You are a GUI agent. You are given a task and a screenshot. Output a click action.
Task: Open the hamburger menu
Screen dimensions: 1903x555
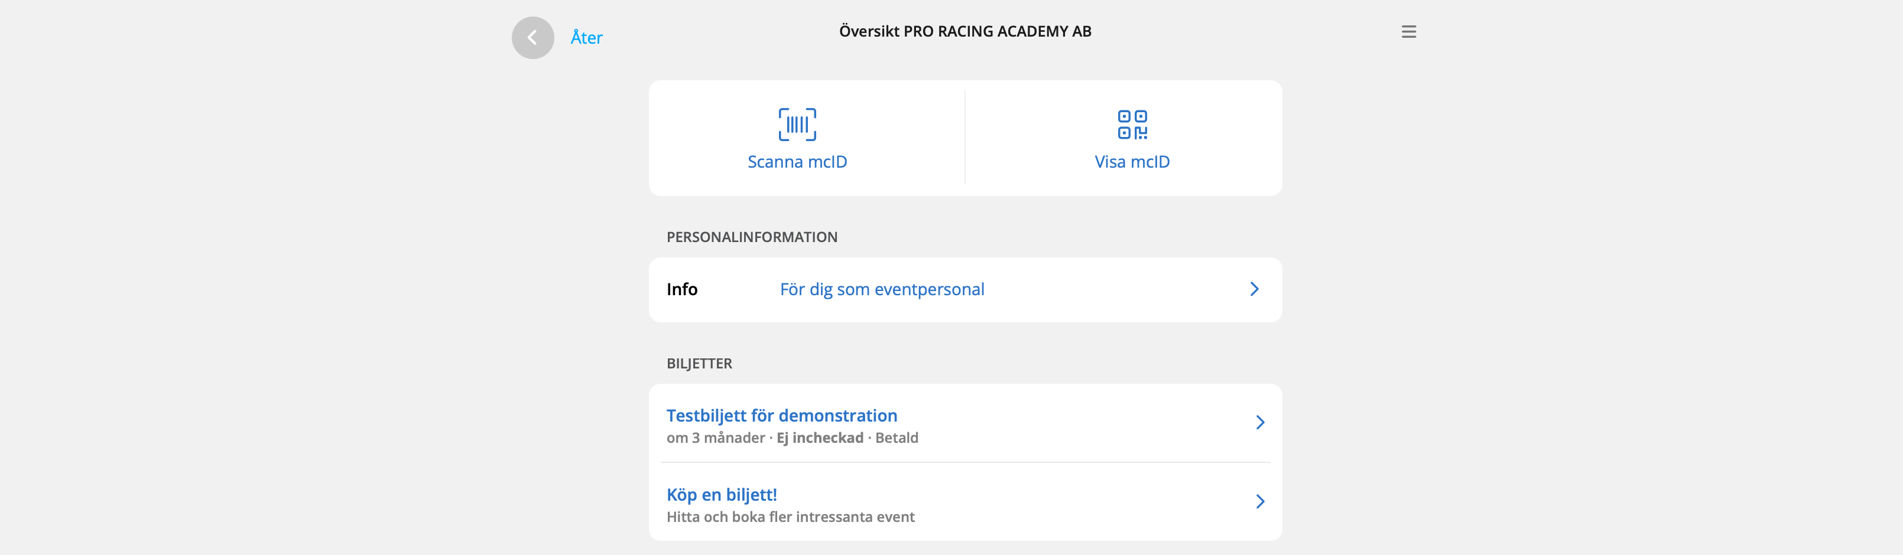[1408, 32]
